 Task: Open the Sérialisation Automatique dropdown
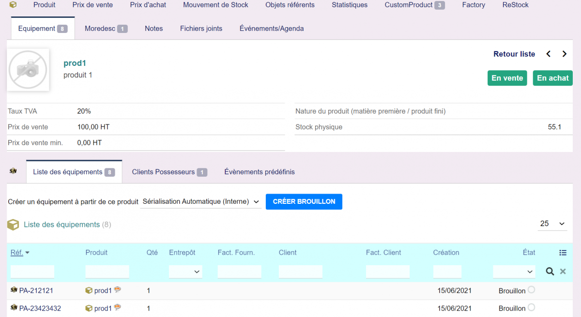(201, 202)
